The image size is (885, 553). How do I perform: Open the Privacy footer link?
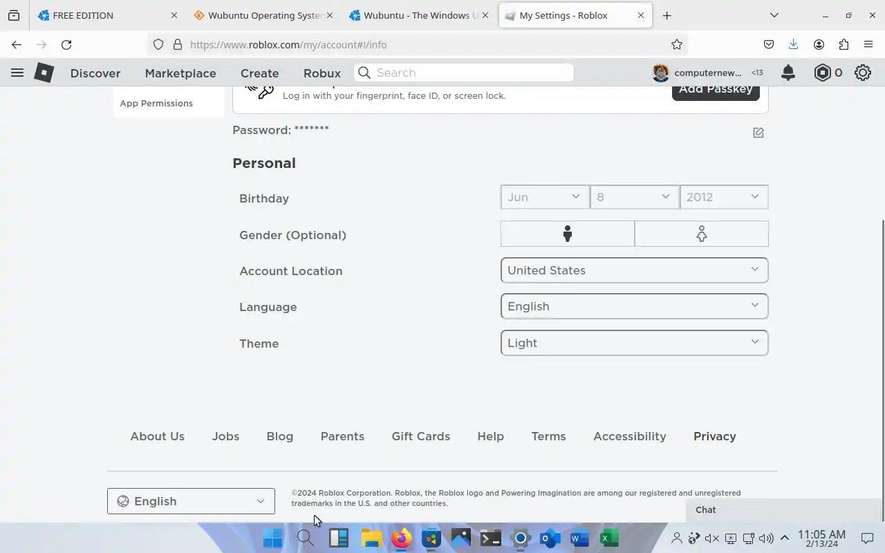click(715, 436)
